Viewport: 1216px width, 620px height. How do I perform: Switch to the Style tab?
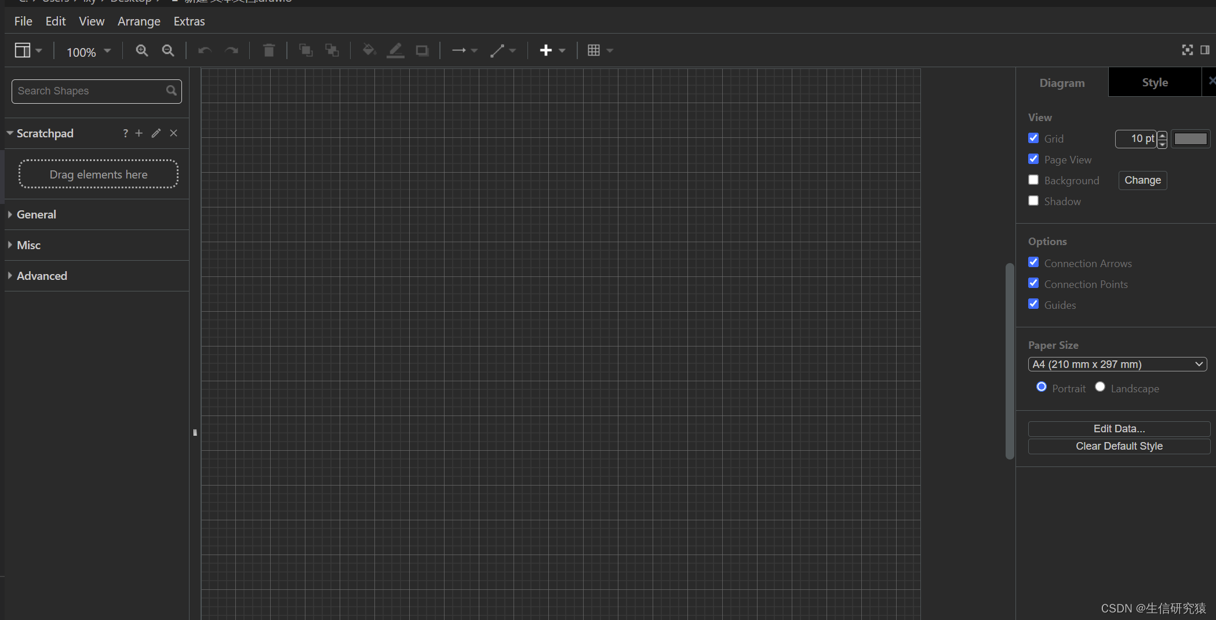(x=1155, y=82)
